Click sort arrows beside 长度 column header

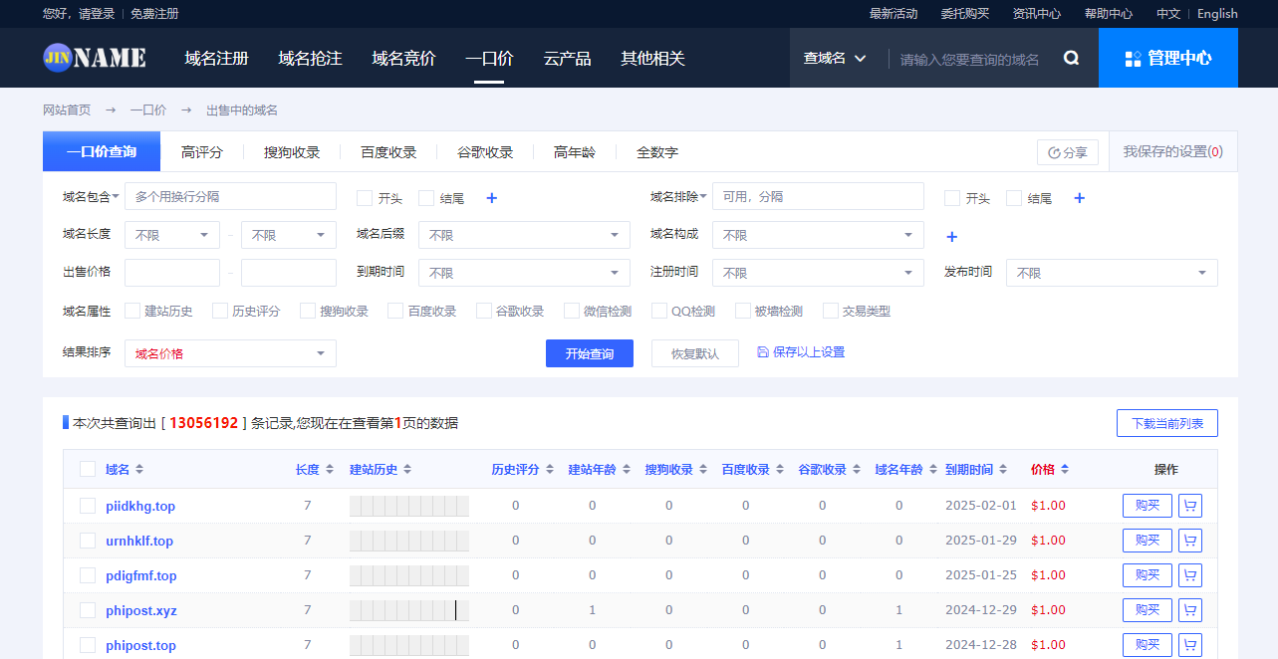pyautogui.click(x=329, y=470)
